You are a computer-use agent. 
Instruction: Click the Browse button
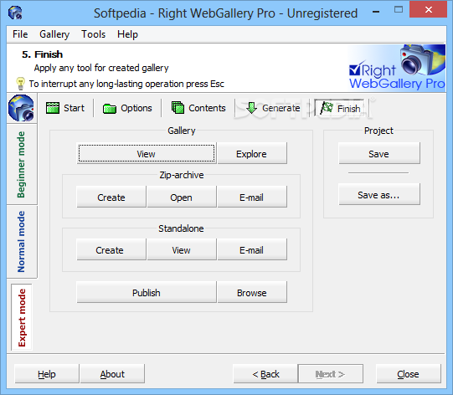pos(252,292)
